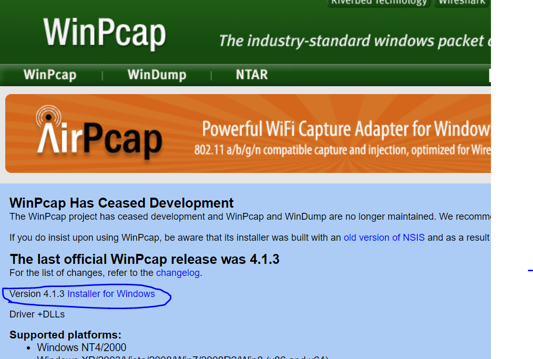Click the AirPcap antenna logo icon
The image size is (533, 359).
point(48,117)
